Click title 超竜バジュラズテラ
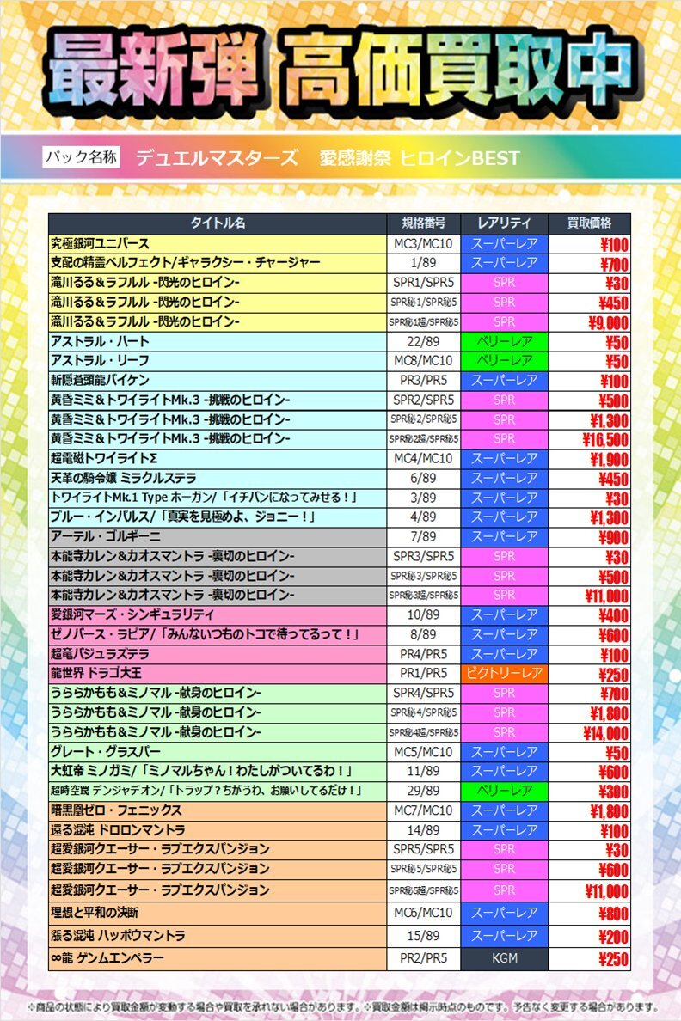This screenshot has height=1021, width=681. (x=101, y=654)
